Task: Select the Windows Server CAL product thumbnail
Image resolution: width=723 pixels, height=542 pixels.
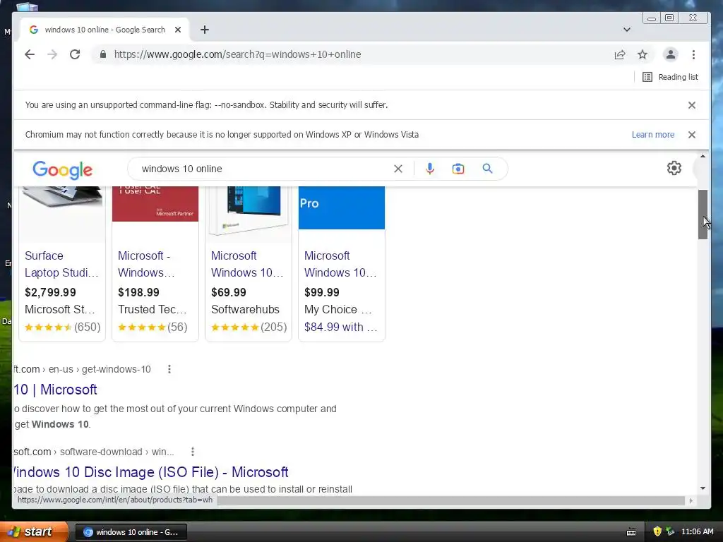Action: pos(155,204)
